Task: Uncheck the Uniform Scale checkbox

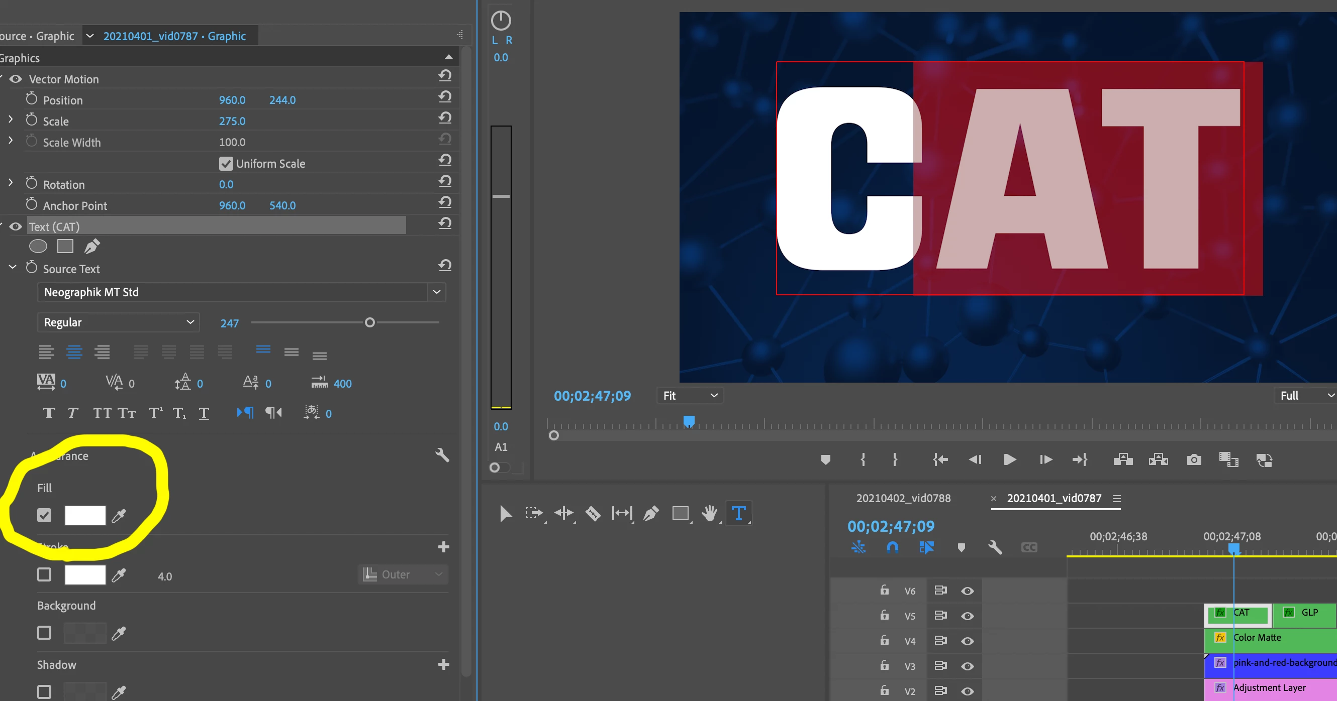Action: (226, 164)
